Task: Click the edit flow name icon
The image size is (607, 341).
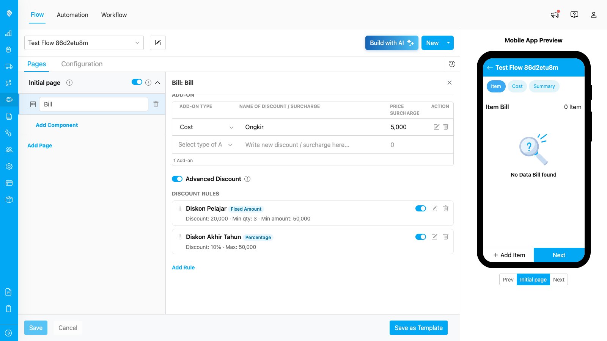Action: (158, 43)
